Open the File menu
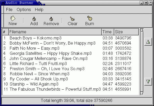Image resolution: width=154 pixels, height=106 pixels. (9, 10)
